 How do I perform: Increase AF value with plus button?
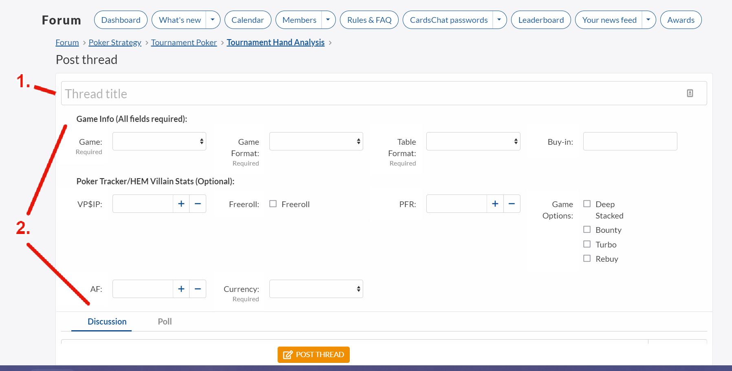coord(181,289)
